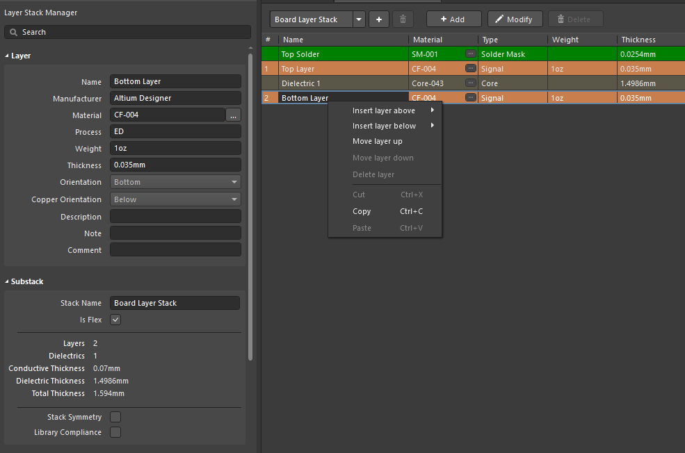Select Copy in the context menu

(362, 211)
